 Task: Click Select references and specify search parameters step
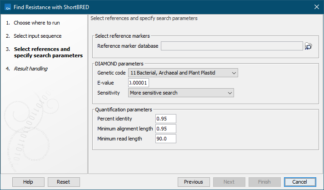48,52
